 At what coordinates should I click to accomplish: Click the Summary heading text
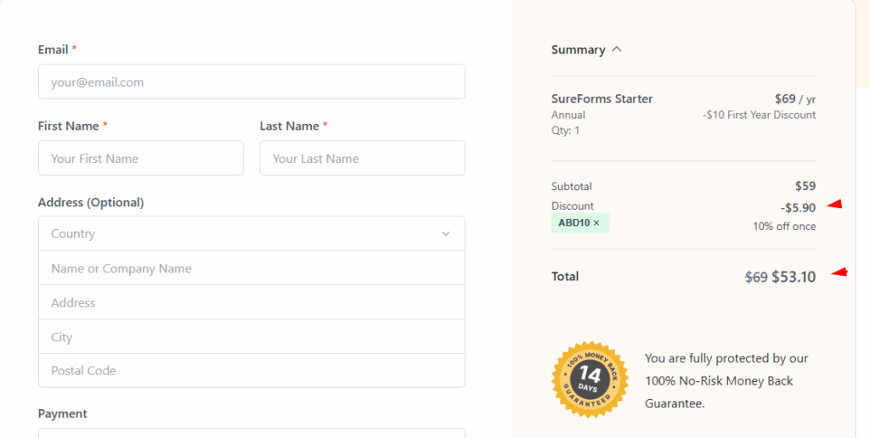click(578, 50)
